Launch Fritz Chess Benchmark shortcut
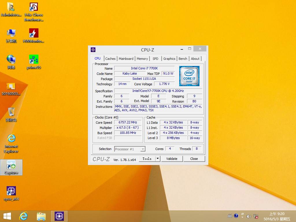The image size is (296, 222). 34,12
